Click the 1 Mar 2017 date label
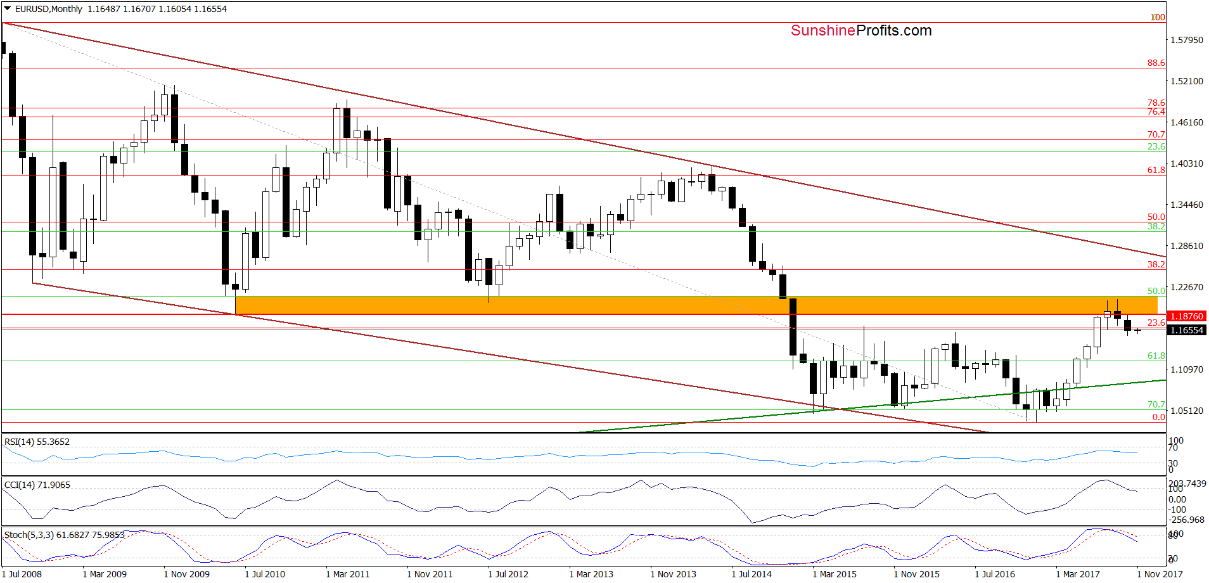Viewport: 1209px width, 583px height. 1078,574
